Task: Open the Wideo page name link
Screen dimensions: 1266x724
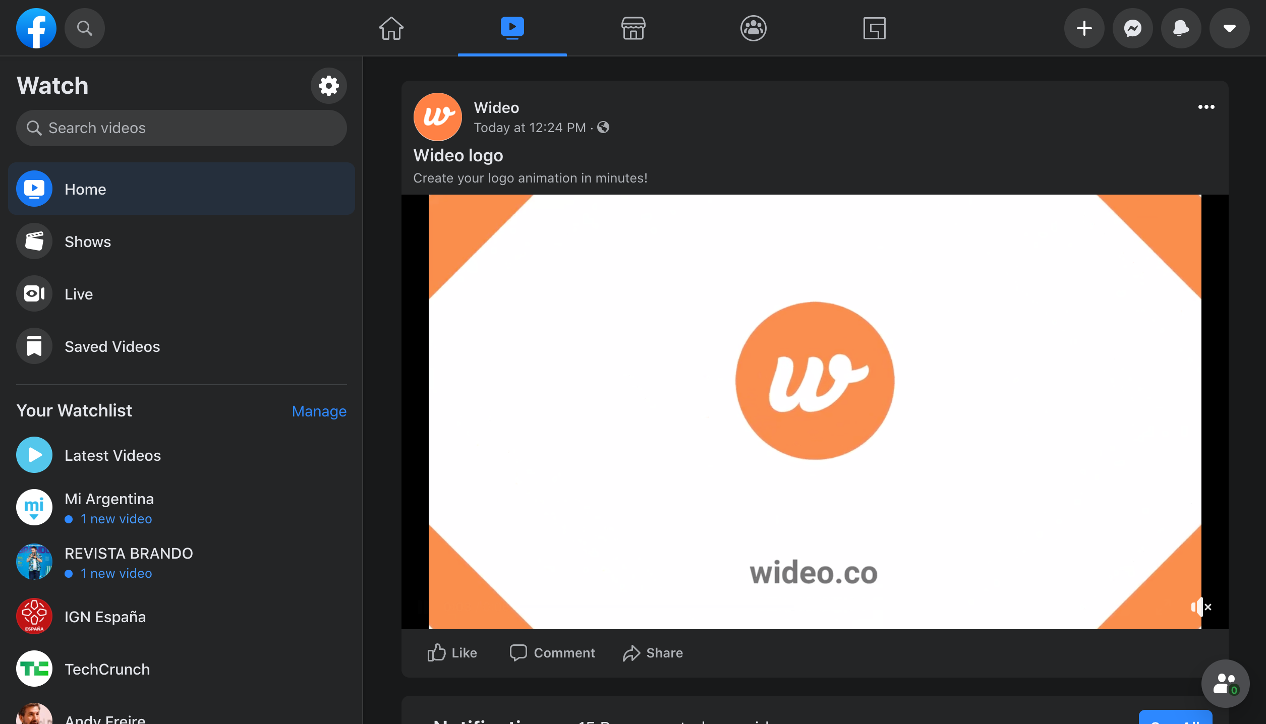Action: tap(496, 108)
